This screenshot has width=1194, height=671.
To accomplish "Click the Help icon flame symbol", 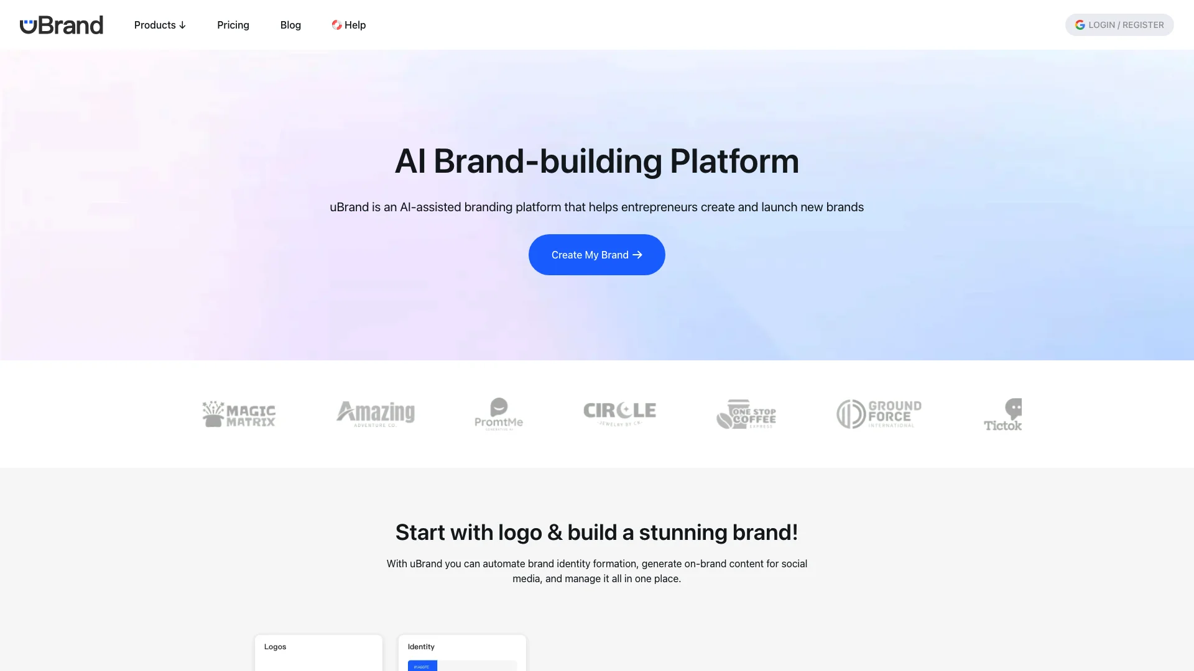I will tap(336, 25).
